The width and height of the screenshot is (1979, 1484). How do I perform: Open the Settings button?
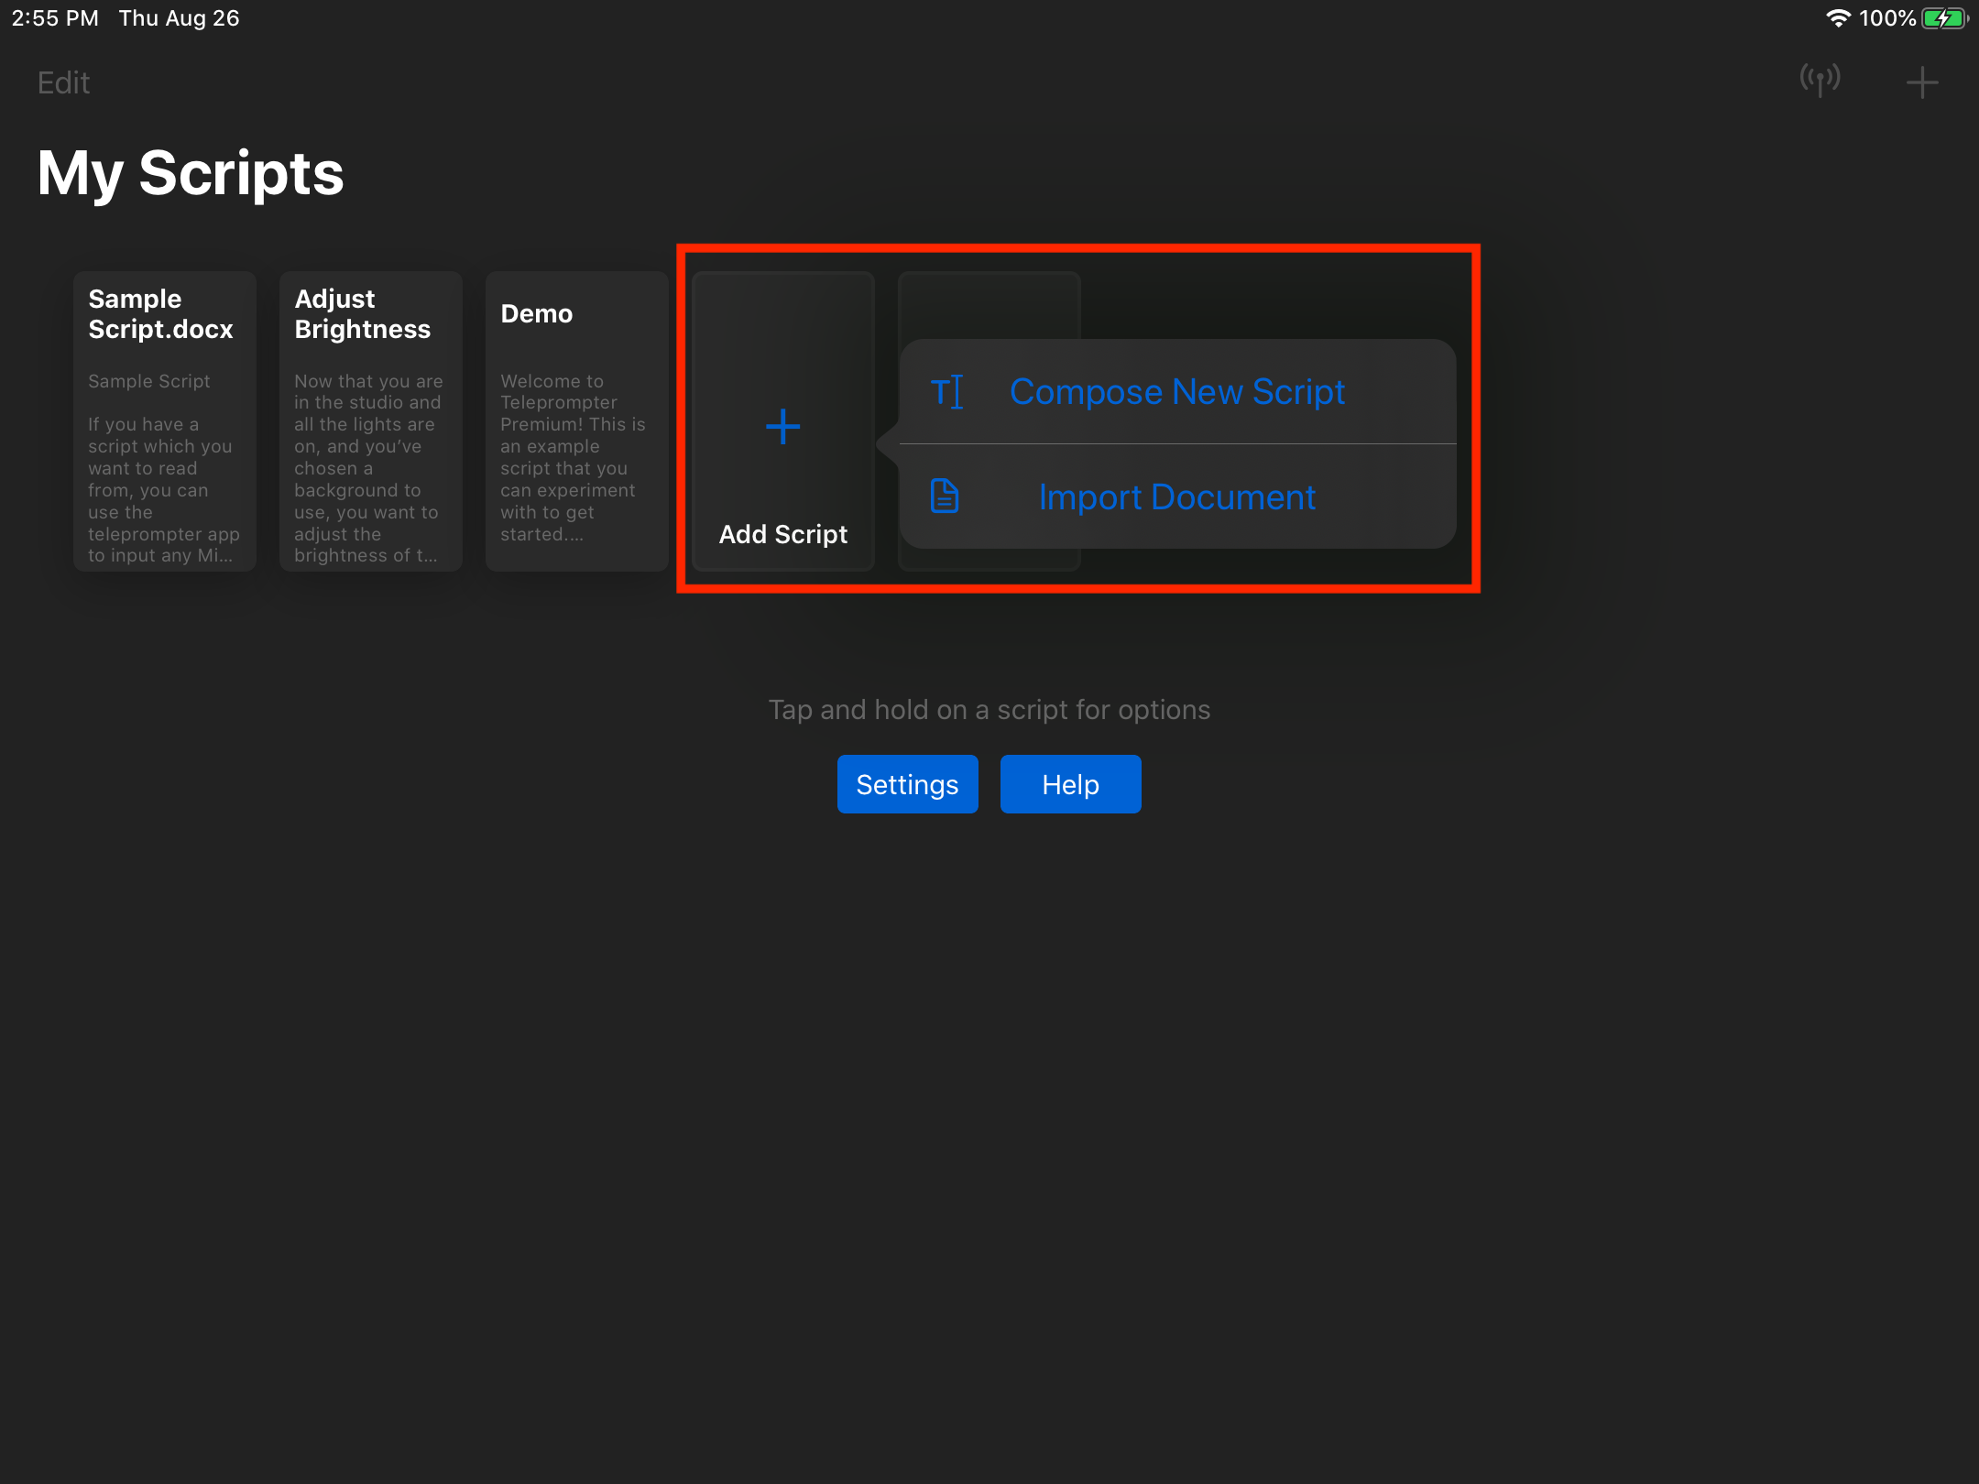[x=907, y=784]
